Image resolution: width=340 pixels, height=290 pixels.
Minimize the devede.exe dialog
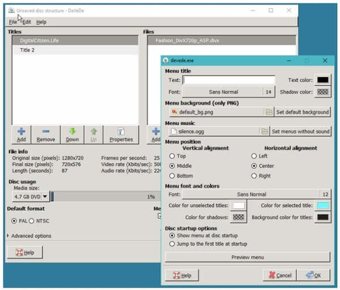(x=289, y=60)
